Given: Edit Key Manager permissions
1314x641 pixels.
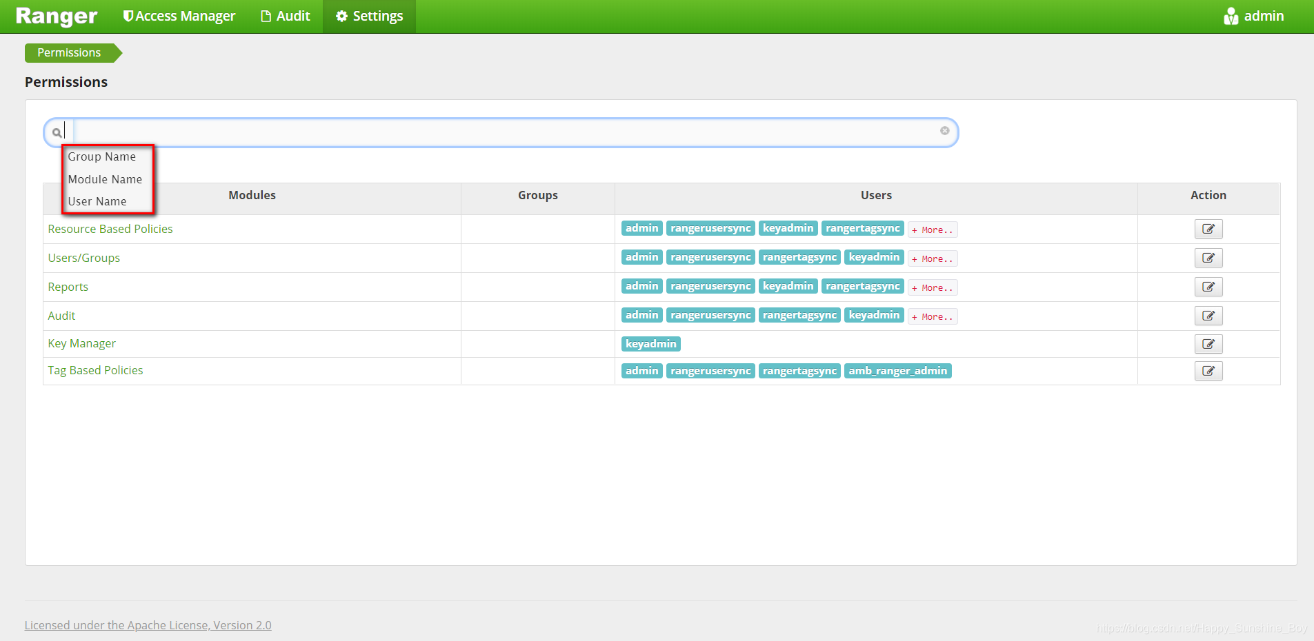Looking at the screenshot, I should (1208, 344).
